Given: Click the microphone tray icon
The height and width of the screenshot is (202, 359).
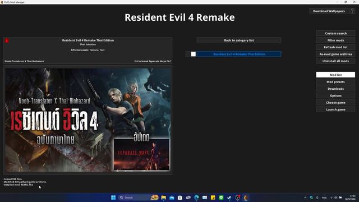Looking at the screenshot, I should (x=317, y=198).
